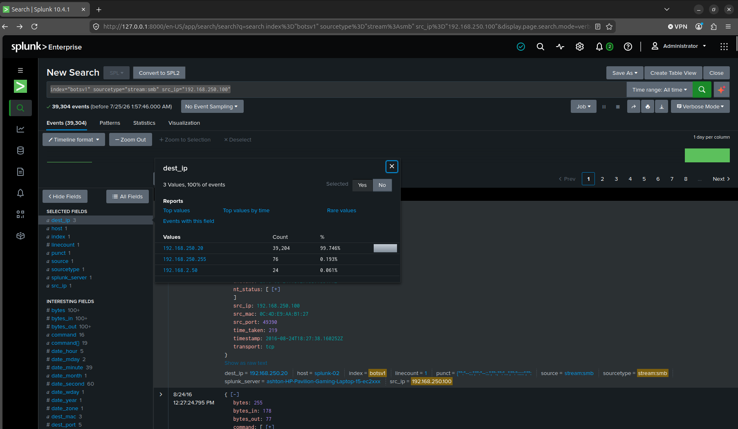Open the Dashboards grid sidebar icon
Image resolution: width=738 pixels, height=429 pixels.
pos(20,214)
